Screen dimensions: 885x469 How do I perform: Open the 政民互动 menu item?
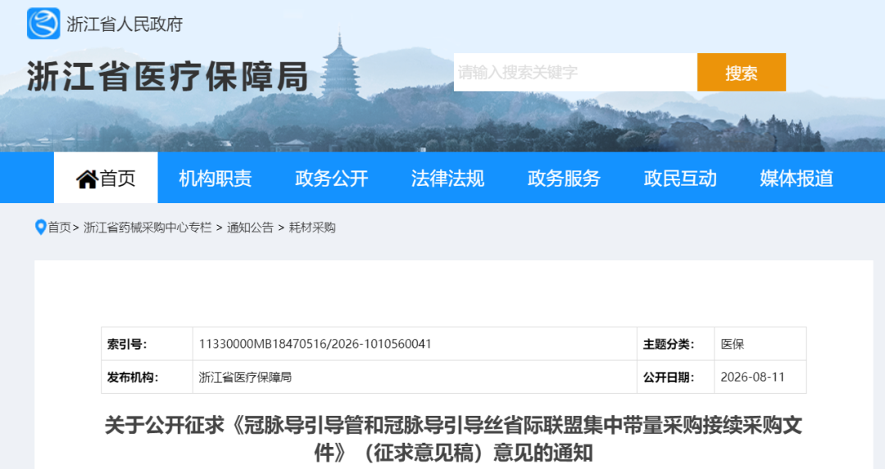680,178
